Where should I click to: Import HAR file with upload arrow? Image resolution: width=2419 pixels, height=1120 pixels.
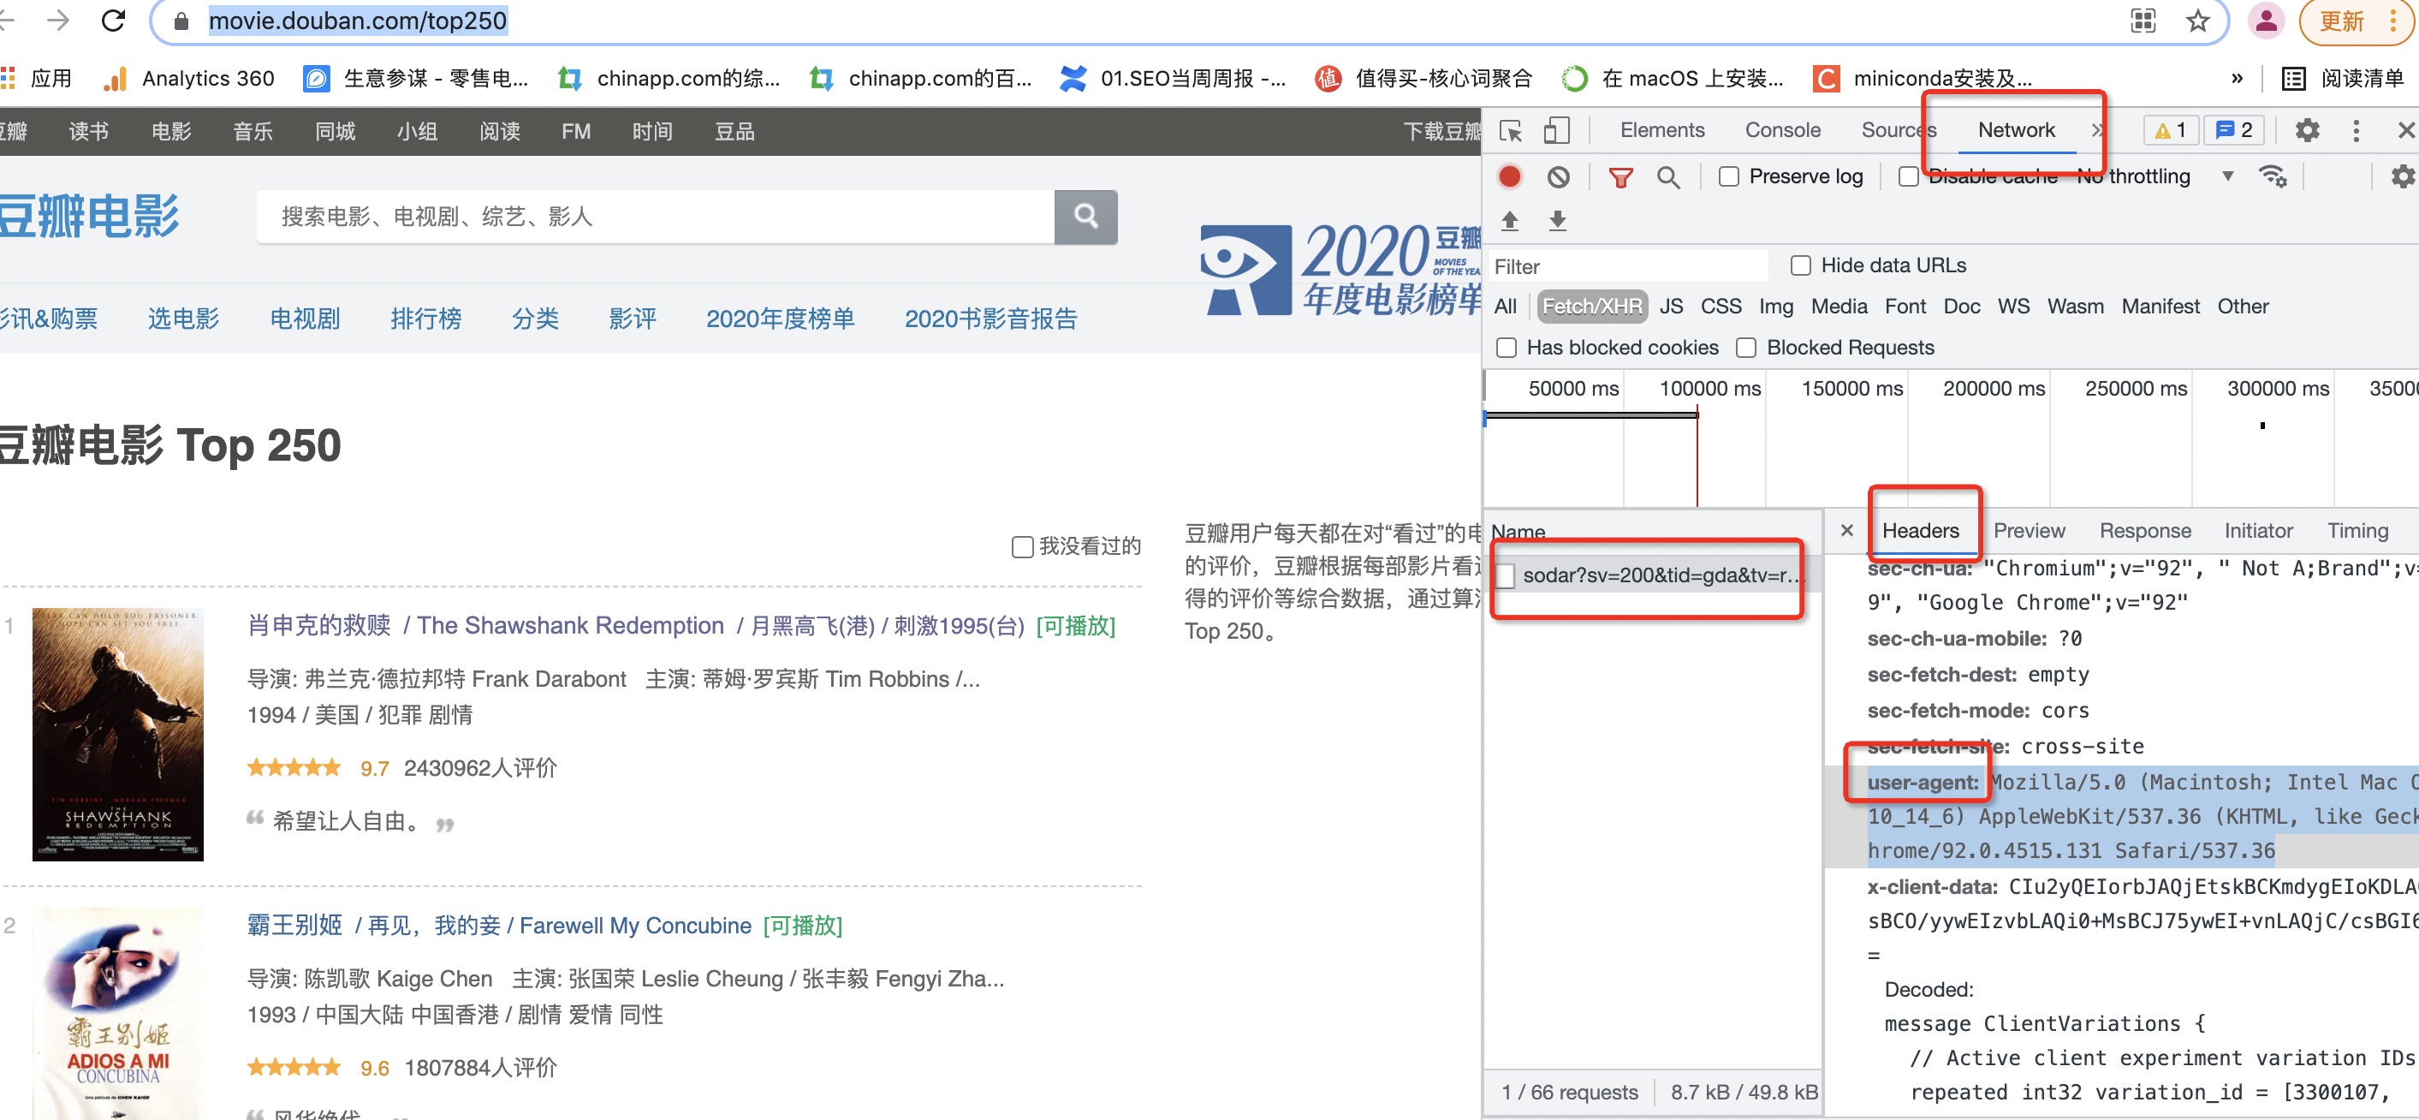point(1510,221)
